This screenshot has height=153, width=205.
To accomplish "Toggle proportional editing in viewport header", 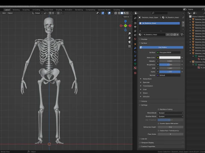I will pyautogui.click(x=58, y=13).
